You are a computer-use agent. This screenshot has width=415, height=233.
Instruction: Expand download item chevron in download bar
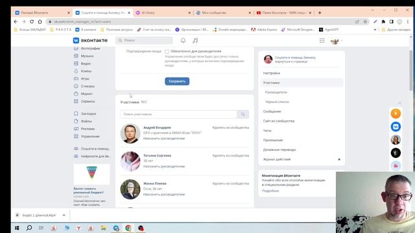pyautogui.click(x=64, y=215)
